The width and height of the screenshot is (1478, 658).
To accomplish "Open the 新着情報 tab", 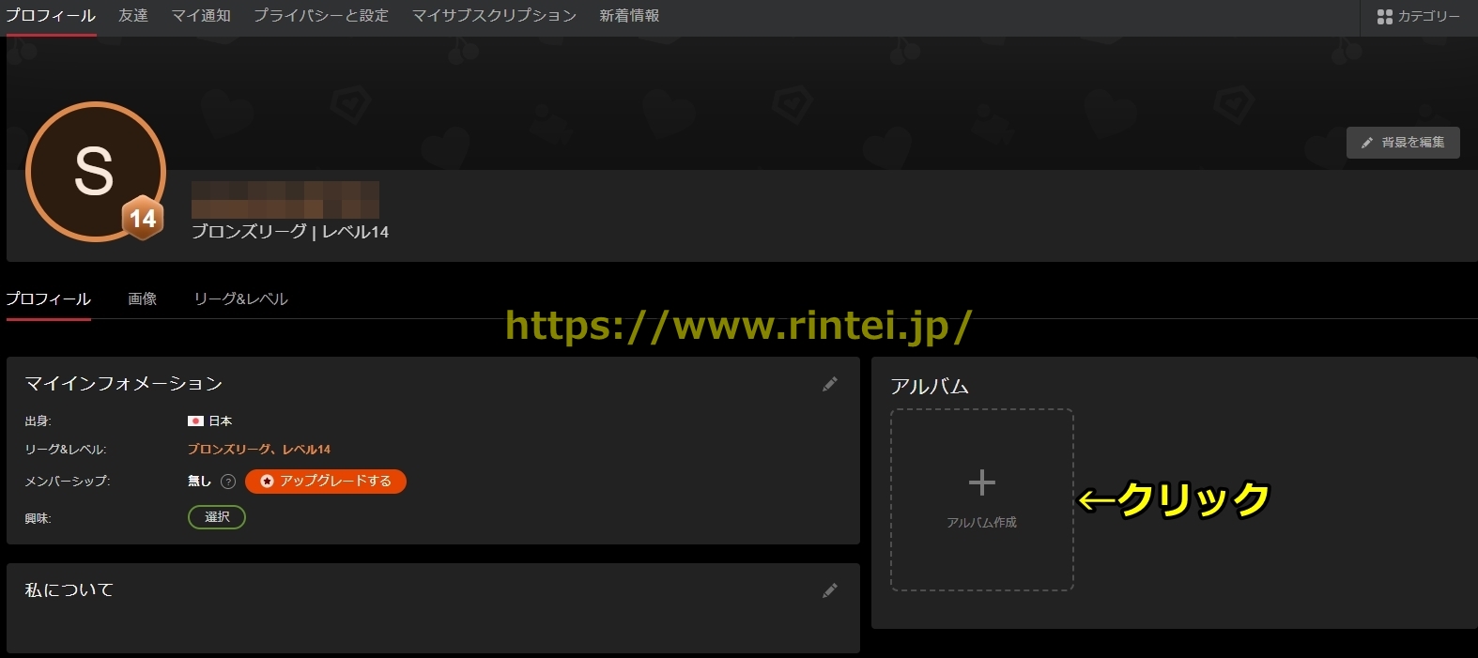I will click(x=629, y=16).
